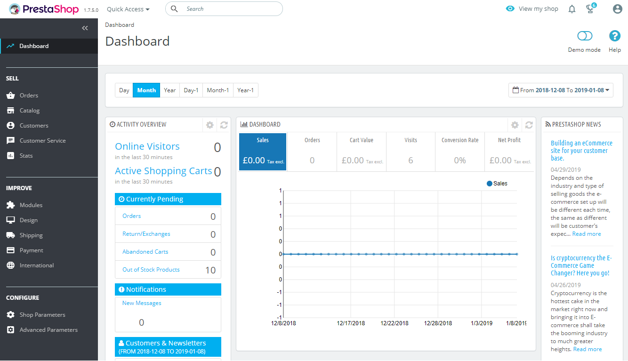The image size is (628, 361).
Task: Select the Year period tab
Action: click(x=170, y=90)
